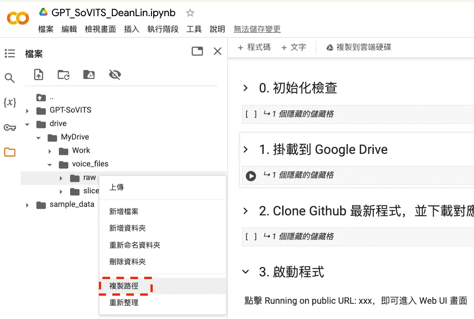Open files panel in new window icon
Viewport: 474px width, 319px height.
197,51
